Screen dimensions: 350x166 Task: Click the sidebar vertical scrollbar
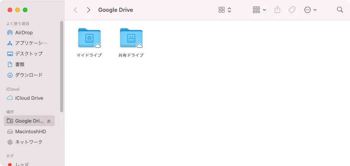click(x=62, y=67)
